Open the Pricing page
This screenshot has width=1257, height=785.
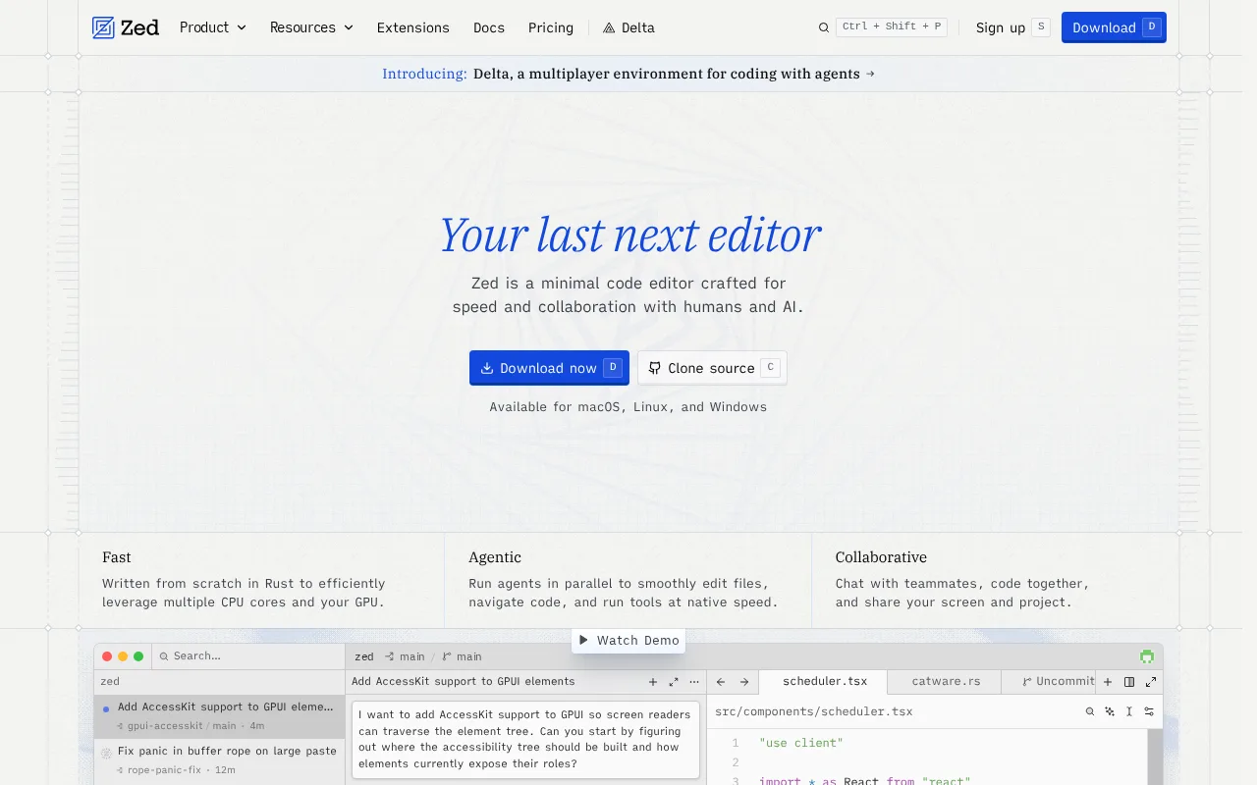[x=551, y=27]
